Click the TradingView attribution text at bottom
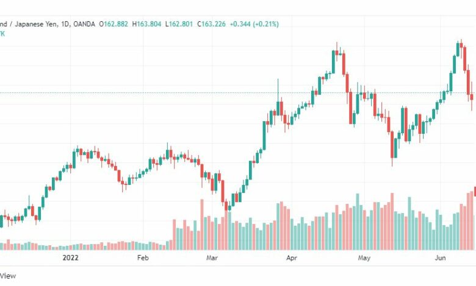476x286 pixels. (7, 276)
